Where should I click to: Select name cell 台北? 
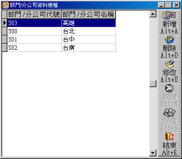pos(89,31)
